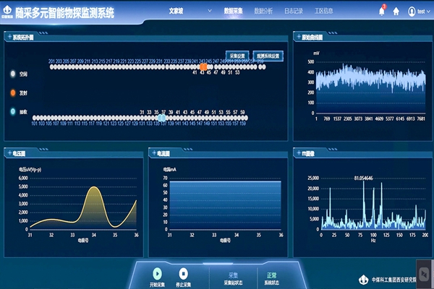Stop acquisition with 停止采集 icon
Image resolution: width=434 pixels, height=289 pixels.
[x=183, y=273]
